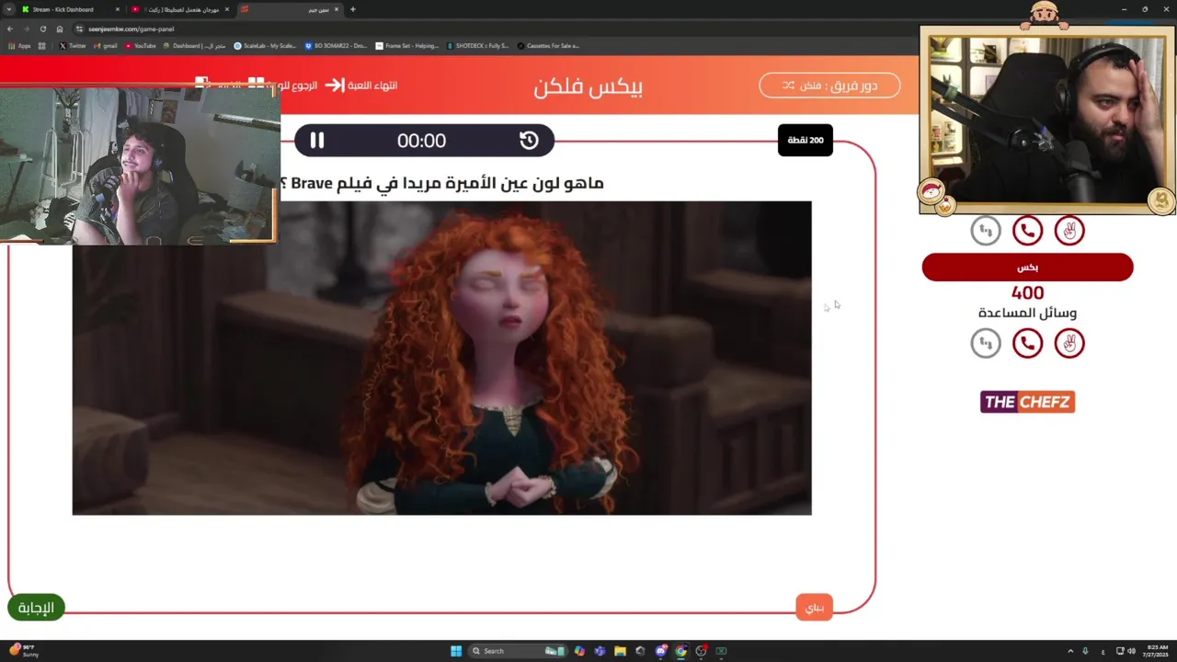1177x662 pixels.
Task: Use the top team's phone call lifeline
Action: (1027, 231)
